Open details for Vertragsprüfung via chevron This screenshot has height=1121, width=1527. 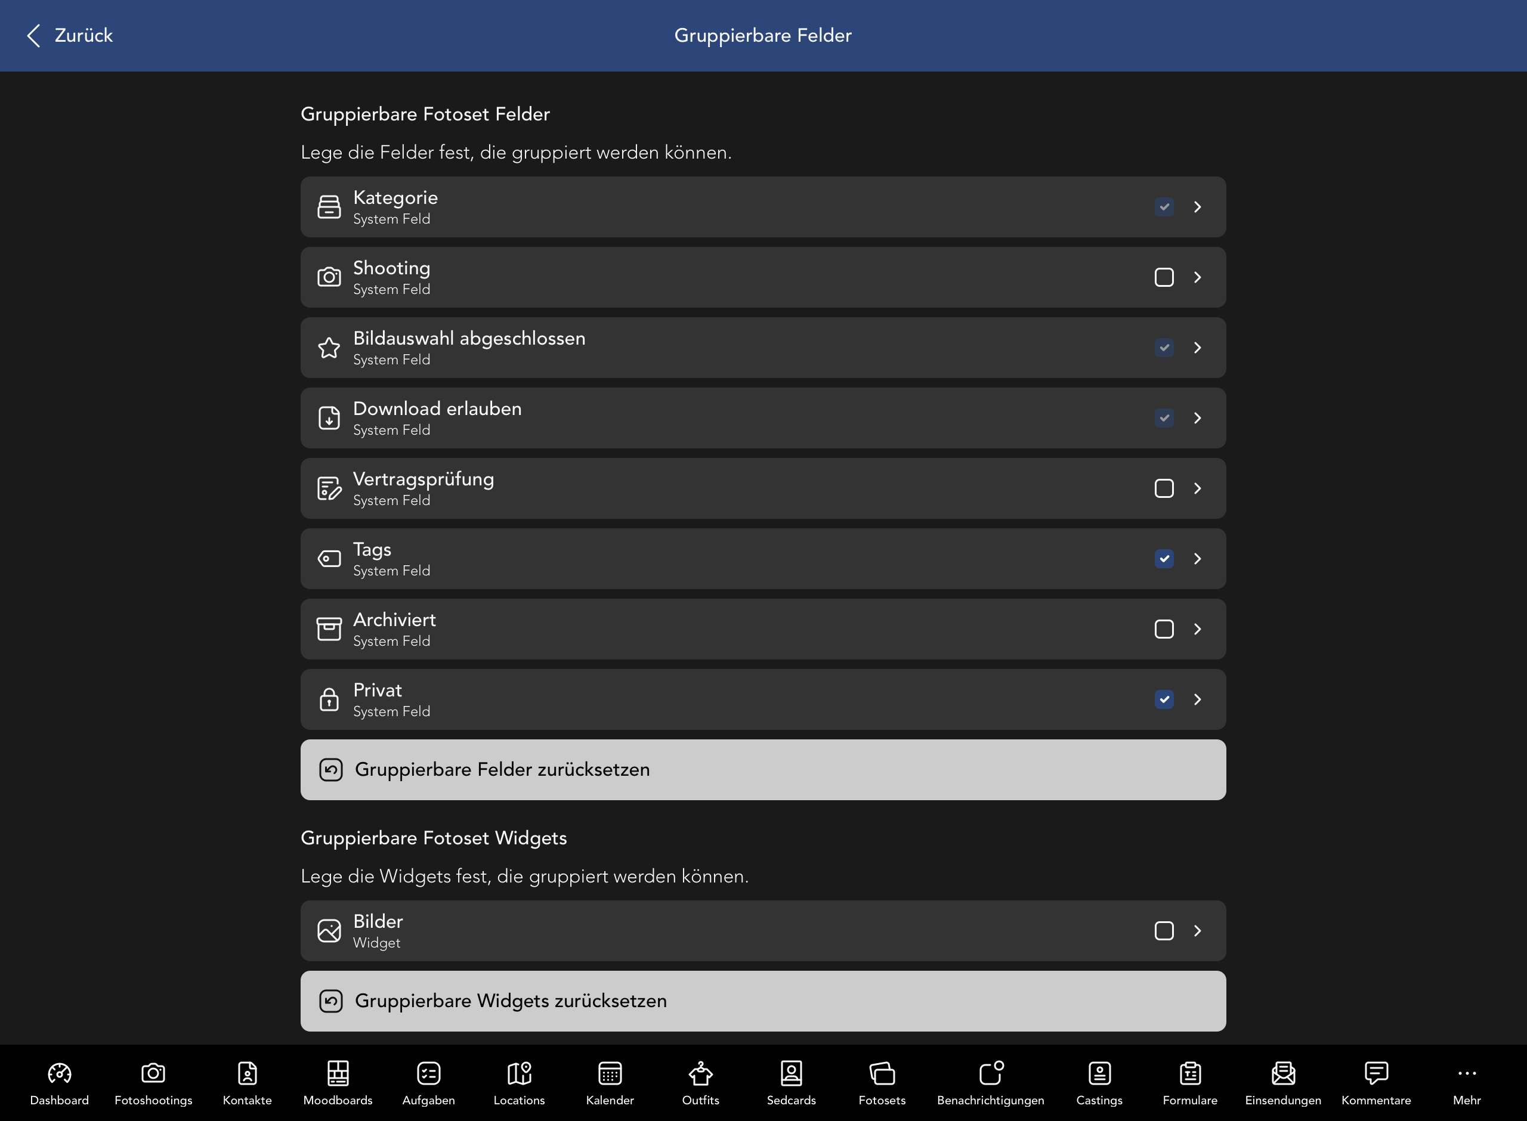1197,488
